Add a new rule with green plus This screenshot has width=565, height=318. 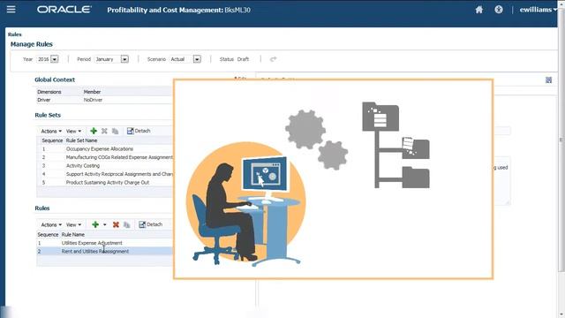pos(95,224)
